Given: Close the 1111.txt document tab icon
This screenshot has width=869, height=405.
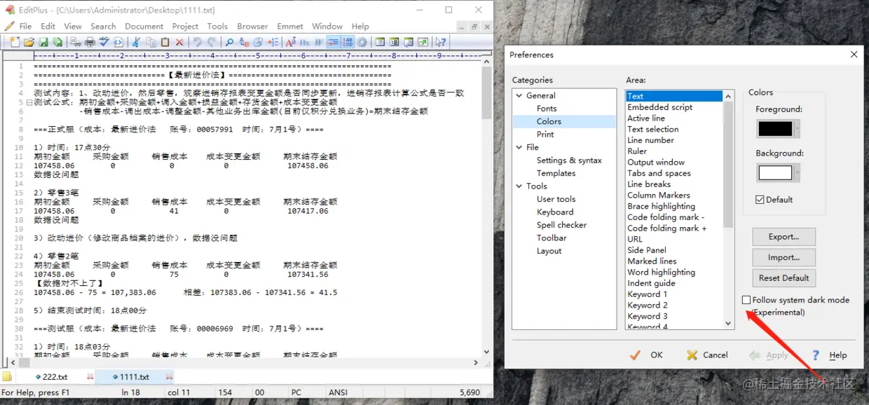Looking at the screenshot, I should pyautogui.click(x=169, y=377).
